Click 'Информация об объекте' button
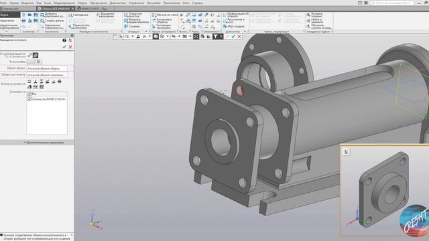429x241 pixels. [x=235, y=15]
